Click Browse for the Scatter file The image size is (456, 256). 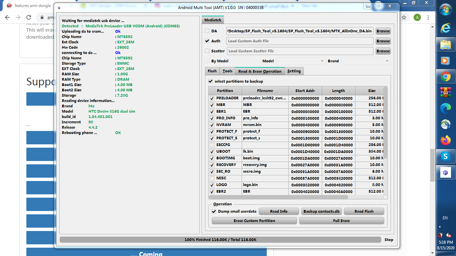click(383, 51)
